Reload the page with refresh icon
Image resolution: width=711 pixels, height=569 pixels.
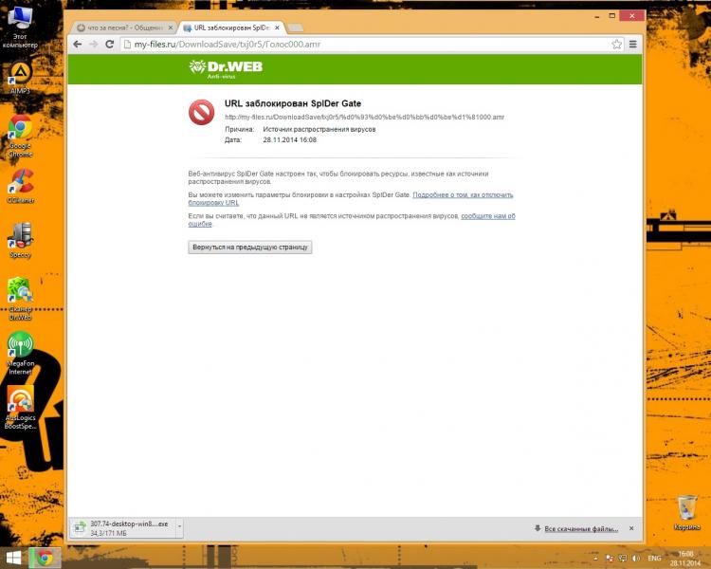[x=109, y=44]
